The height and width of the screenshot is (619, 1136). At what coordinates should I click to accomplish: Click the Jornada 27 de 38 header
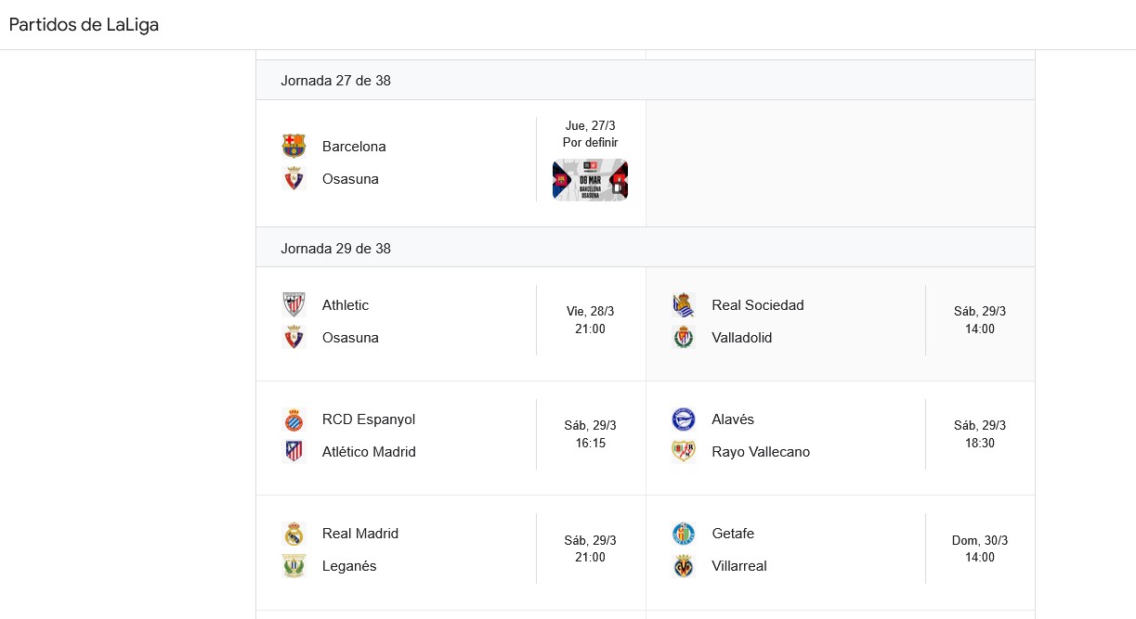pyautogui.click(x=335, y=81)
